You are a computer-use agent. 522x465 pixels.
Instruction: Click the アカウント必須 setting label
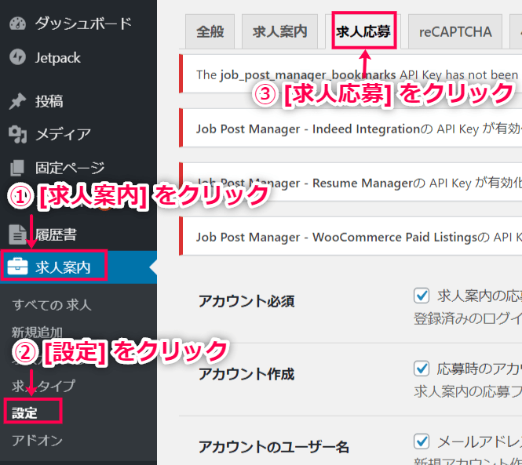pos(246,301)
